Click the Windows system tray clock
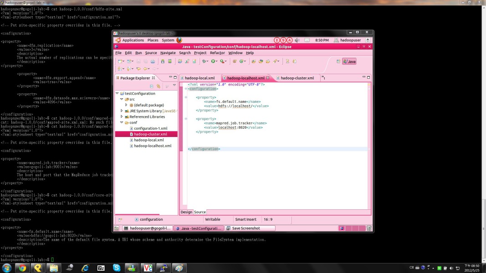Image resolution: width=486 pixels, height=273 pixels. [471, 268]
